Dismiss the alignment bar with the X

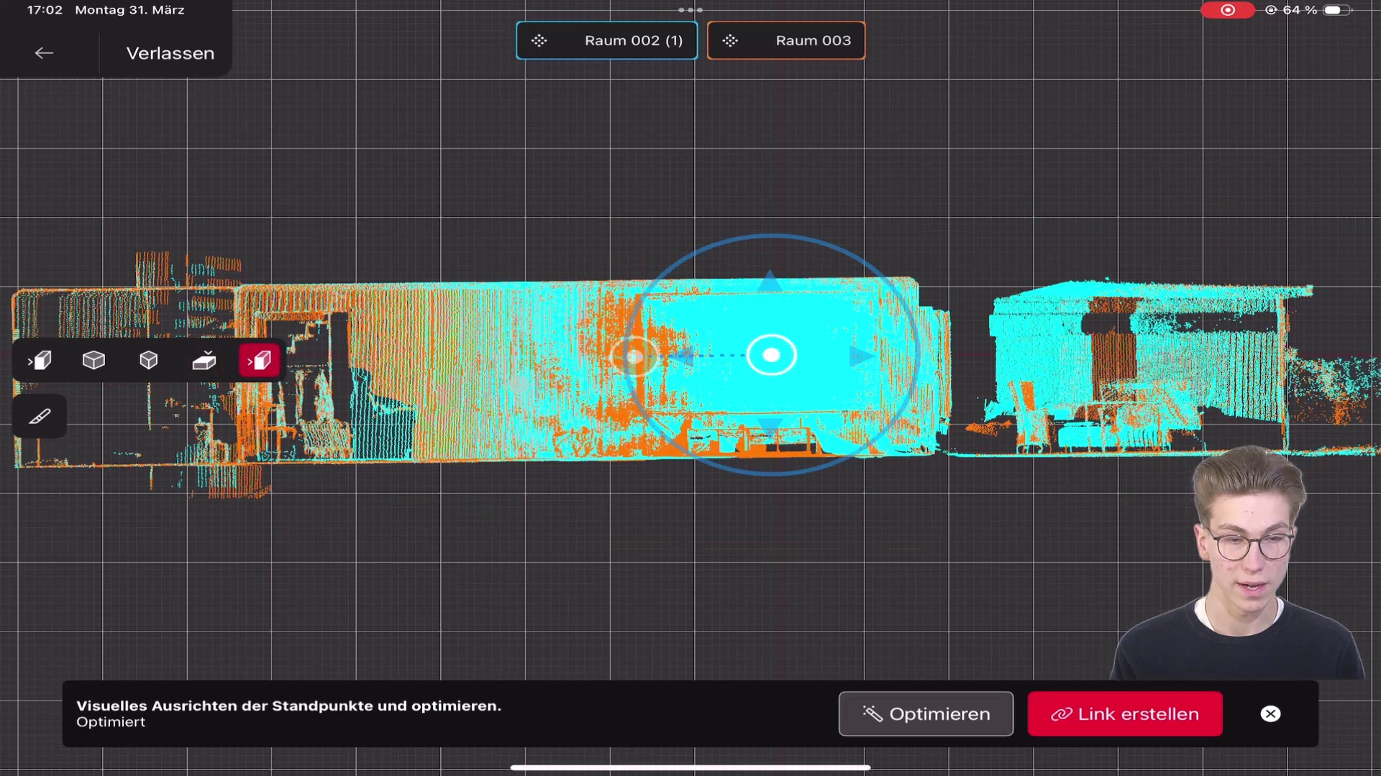pos(1270,713)
